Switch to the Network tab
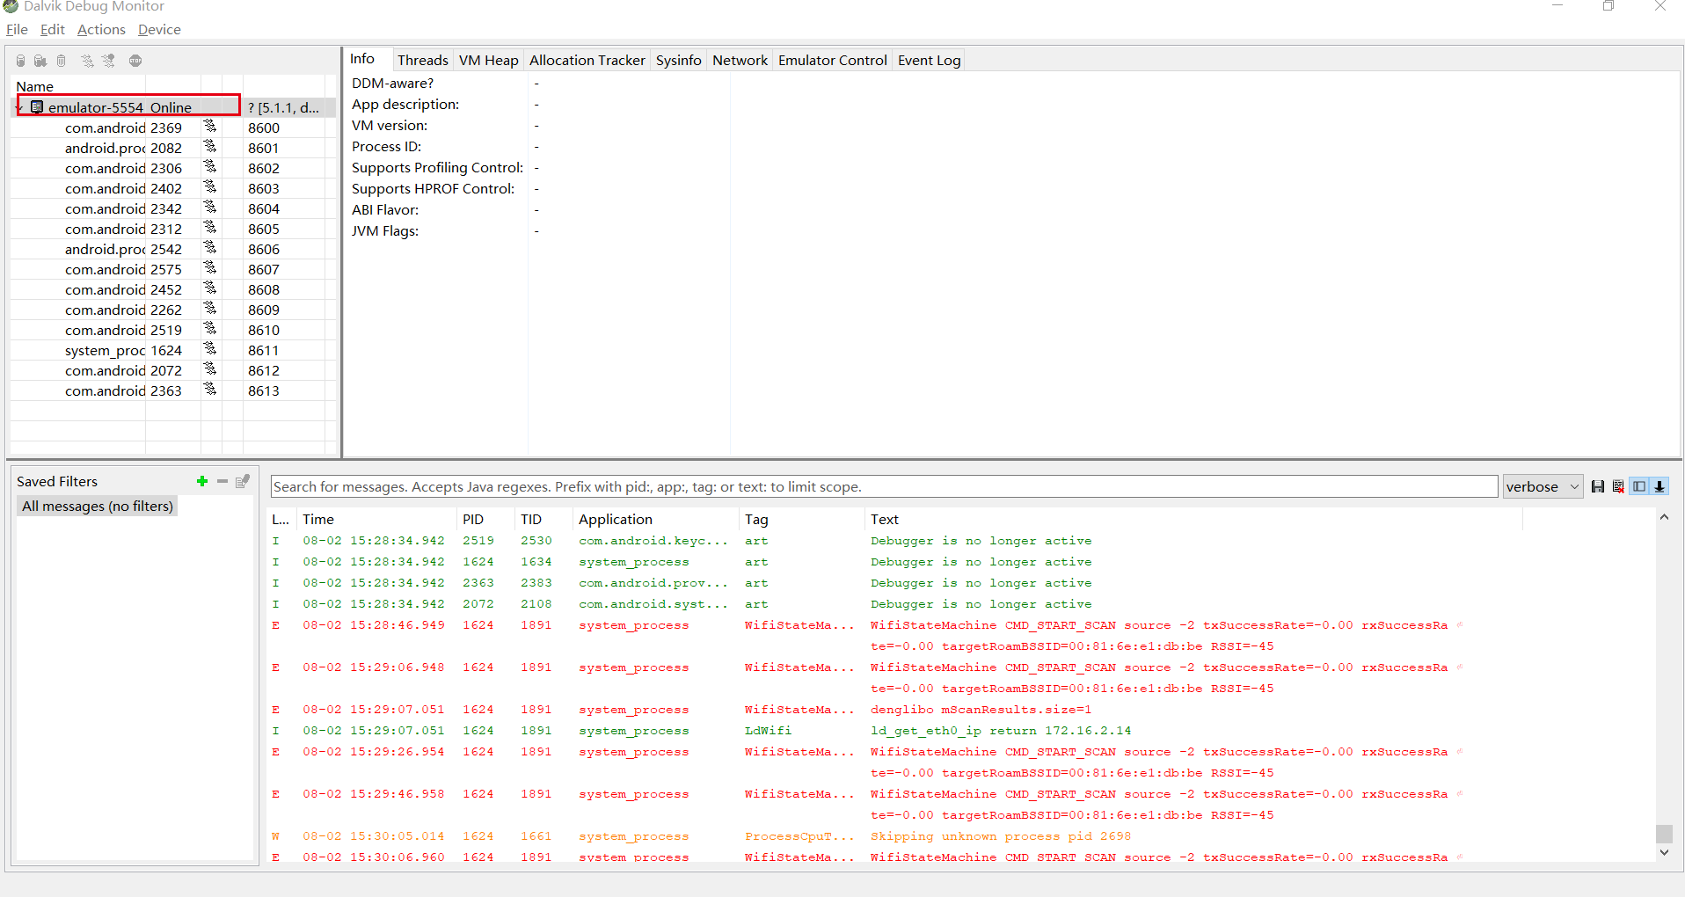The width and height of the screenshot is (1685, 897). coord(740,60)
